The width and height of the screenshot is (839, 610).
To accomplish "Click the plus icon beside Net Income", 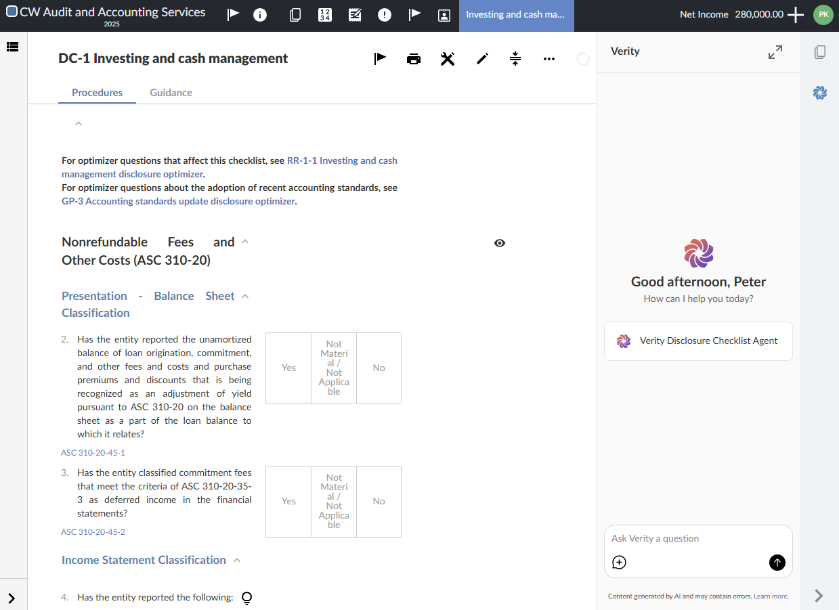I will [x=796, y=15].
